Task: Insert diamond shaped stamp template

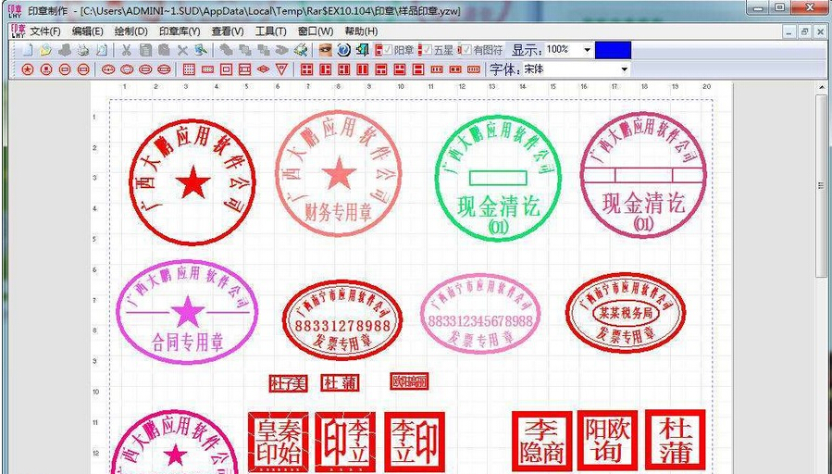Action: coord(263,69)
